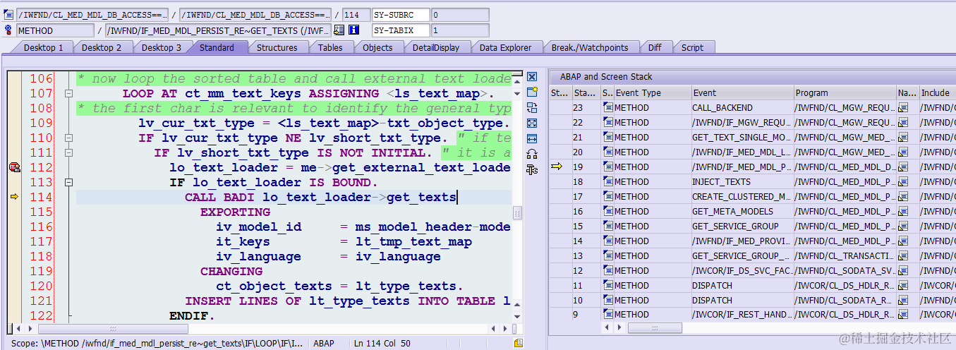Viewport: 956px width, 350px height.
Task: Select the GET_META_MODELS event cell
Action: click(x=742, y=212)
